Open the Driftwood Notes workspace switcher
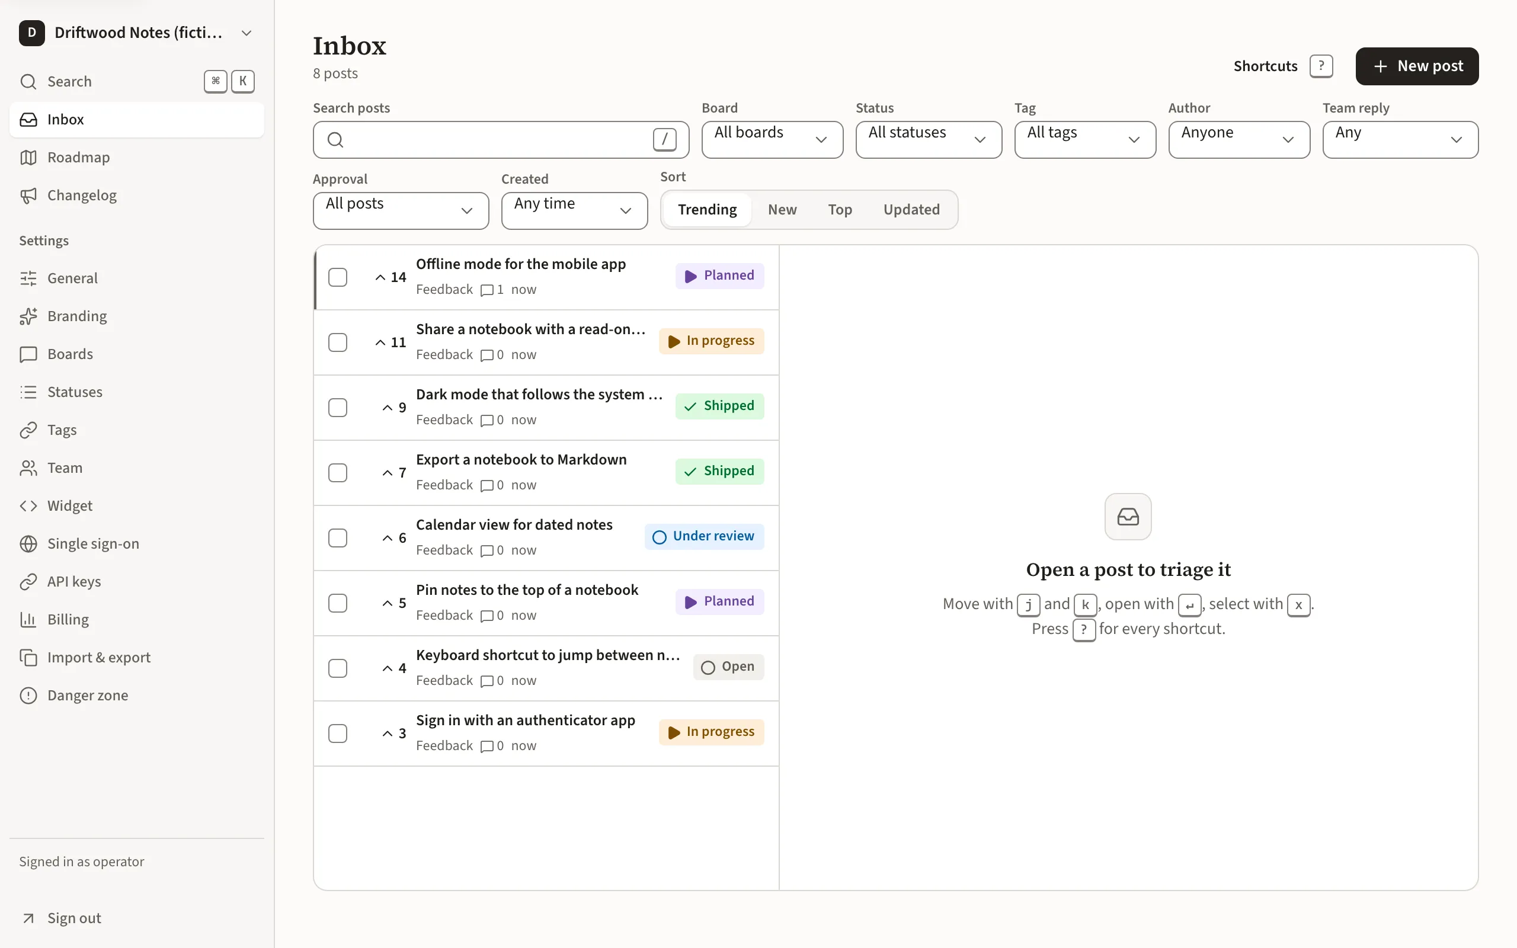This screenshot has height=948, width=1517. [137, 33]
